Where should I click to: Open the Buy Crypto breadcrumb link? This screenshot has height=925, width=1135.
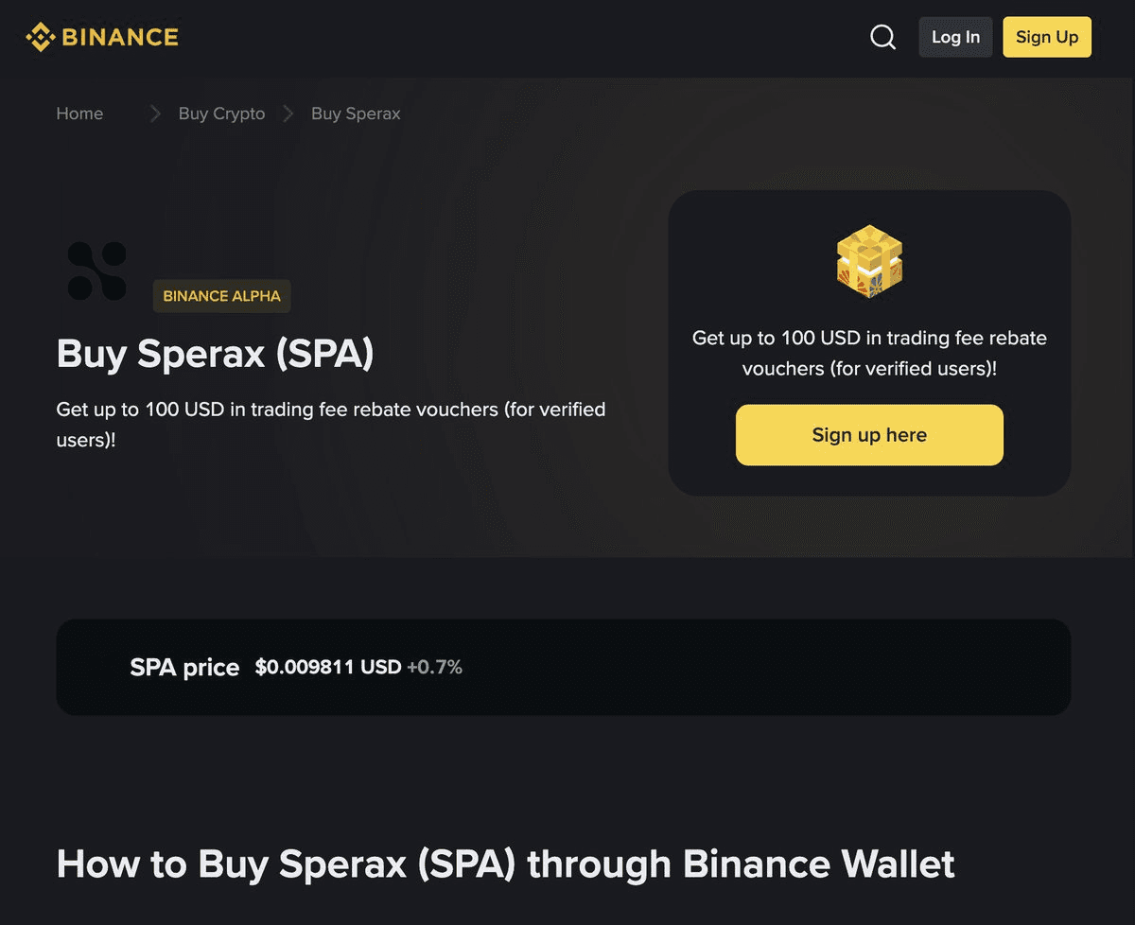[221, 114]
